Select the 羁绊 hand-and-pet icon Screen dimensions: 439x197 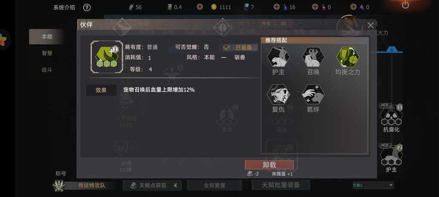313,94
